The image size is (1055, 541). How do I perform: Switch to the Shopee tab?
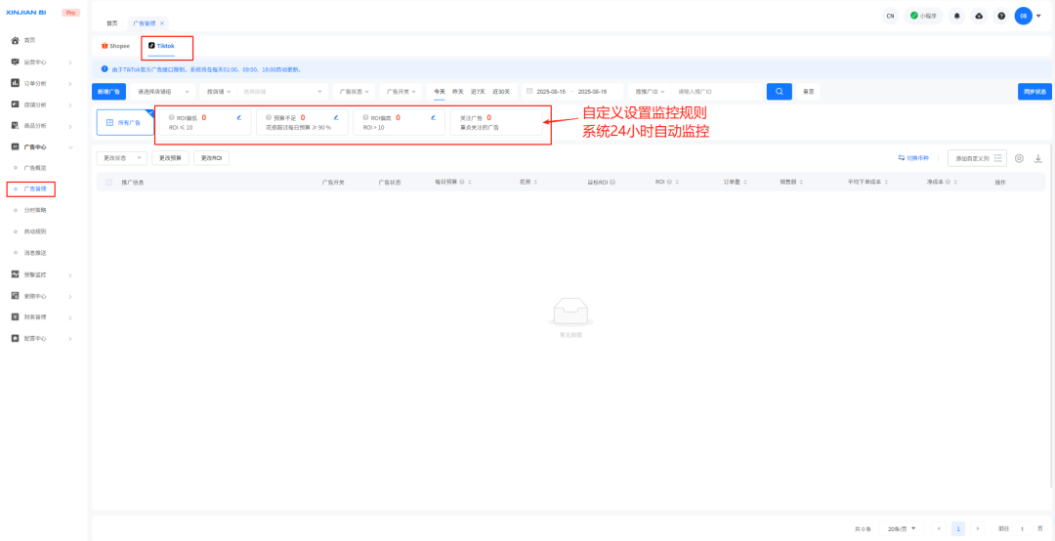pyautogui.click(x=115, y=46)
